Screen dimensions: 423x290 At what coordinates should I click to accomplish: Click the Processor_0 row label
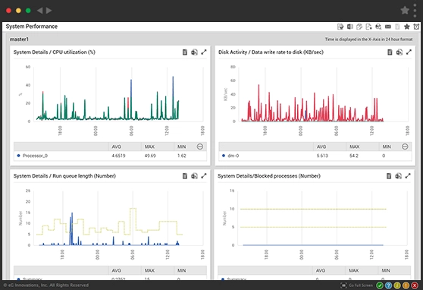pyautogui.click(x=35, y=156)
